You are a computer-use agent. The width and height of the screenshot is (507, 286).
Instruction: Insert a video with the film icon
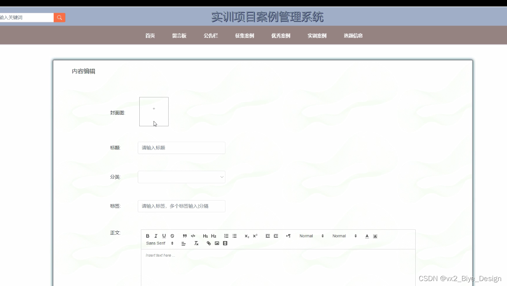[225, 243]
